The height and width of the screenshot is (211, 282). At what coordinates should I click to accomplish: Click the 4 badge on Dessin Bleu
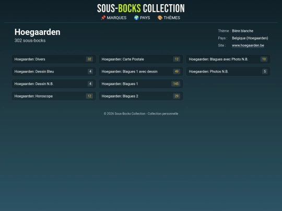point(90,71)
